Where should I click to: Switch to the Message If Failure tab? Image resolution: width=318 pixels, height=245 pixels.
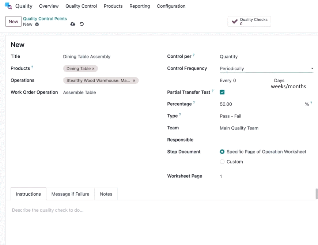click(x=70, y=194)
